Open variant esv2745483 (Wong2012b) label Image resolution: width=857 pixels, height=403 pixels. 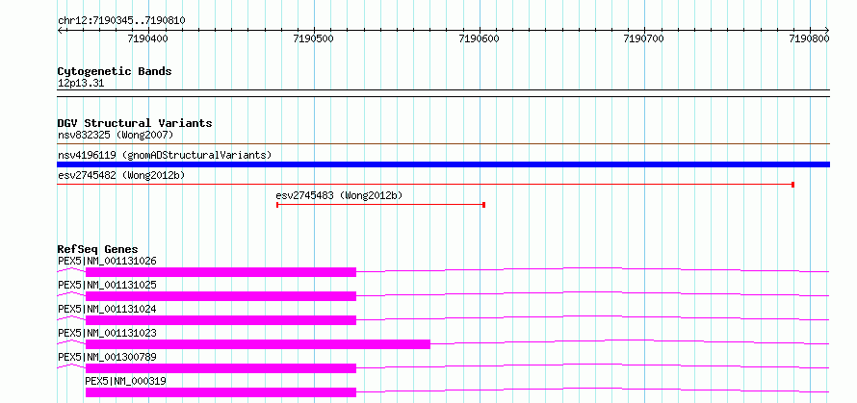pos(339,195)
